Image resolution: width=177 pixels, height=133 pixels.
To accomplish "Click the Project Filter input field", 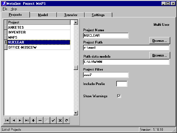I will 106,75.
